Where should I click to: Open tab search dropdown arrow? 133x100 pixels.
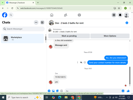click(3, 3)
